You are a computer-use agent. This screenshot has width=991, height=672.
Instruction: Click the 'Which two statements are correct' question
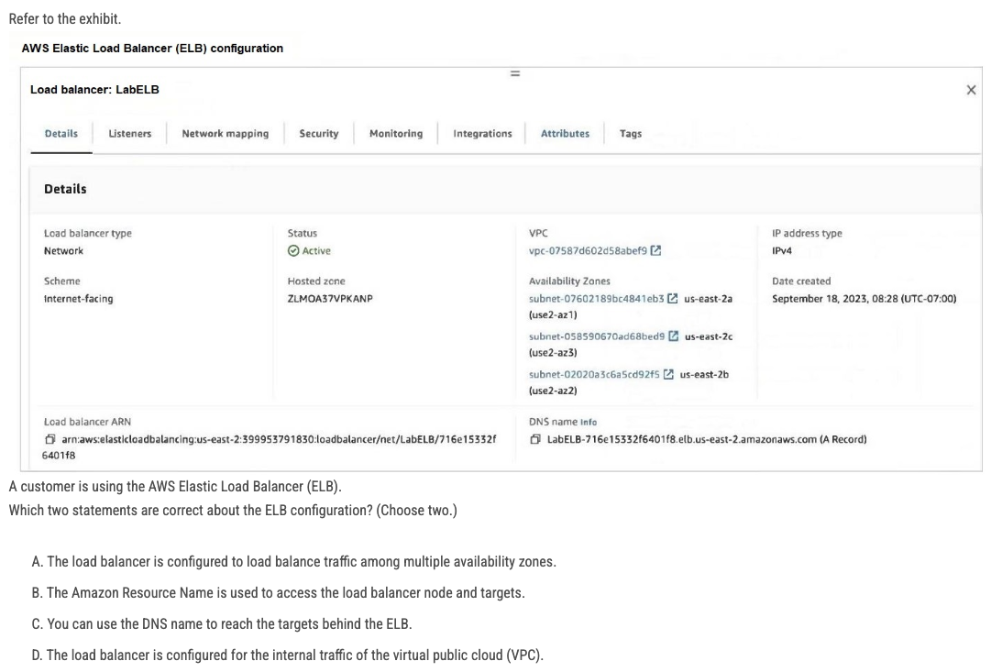pyautogui.click(x=233, y=510)
